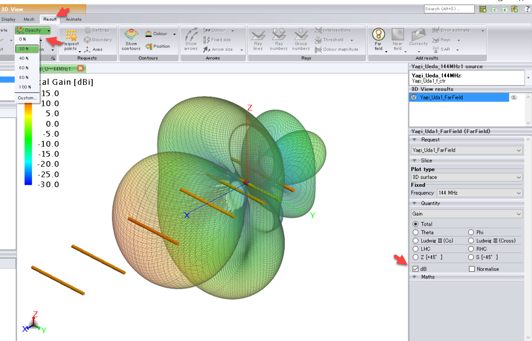Collapse the Slice section

pos(415,161)
